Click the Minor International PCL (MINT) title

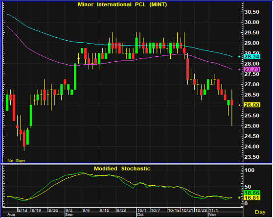click(x=122, y=4)
